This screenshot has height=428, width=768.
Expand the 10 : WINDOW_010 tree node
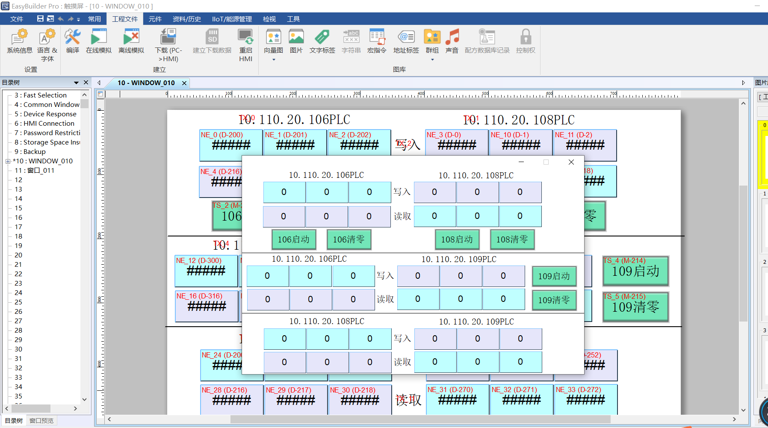(8, 161)
